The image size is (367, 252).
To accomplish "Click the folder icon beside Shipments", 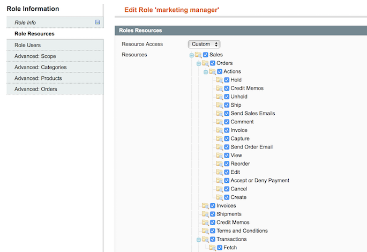I will coord(205,214).
